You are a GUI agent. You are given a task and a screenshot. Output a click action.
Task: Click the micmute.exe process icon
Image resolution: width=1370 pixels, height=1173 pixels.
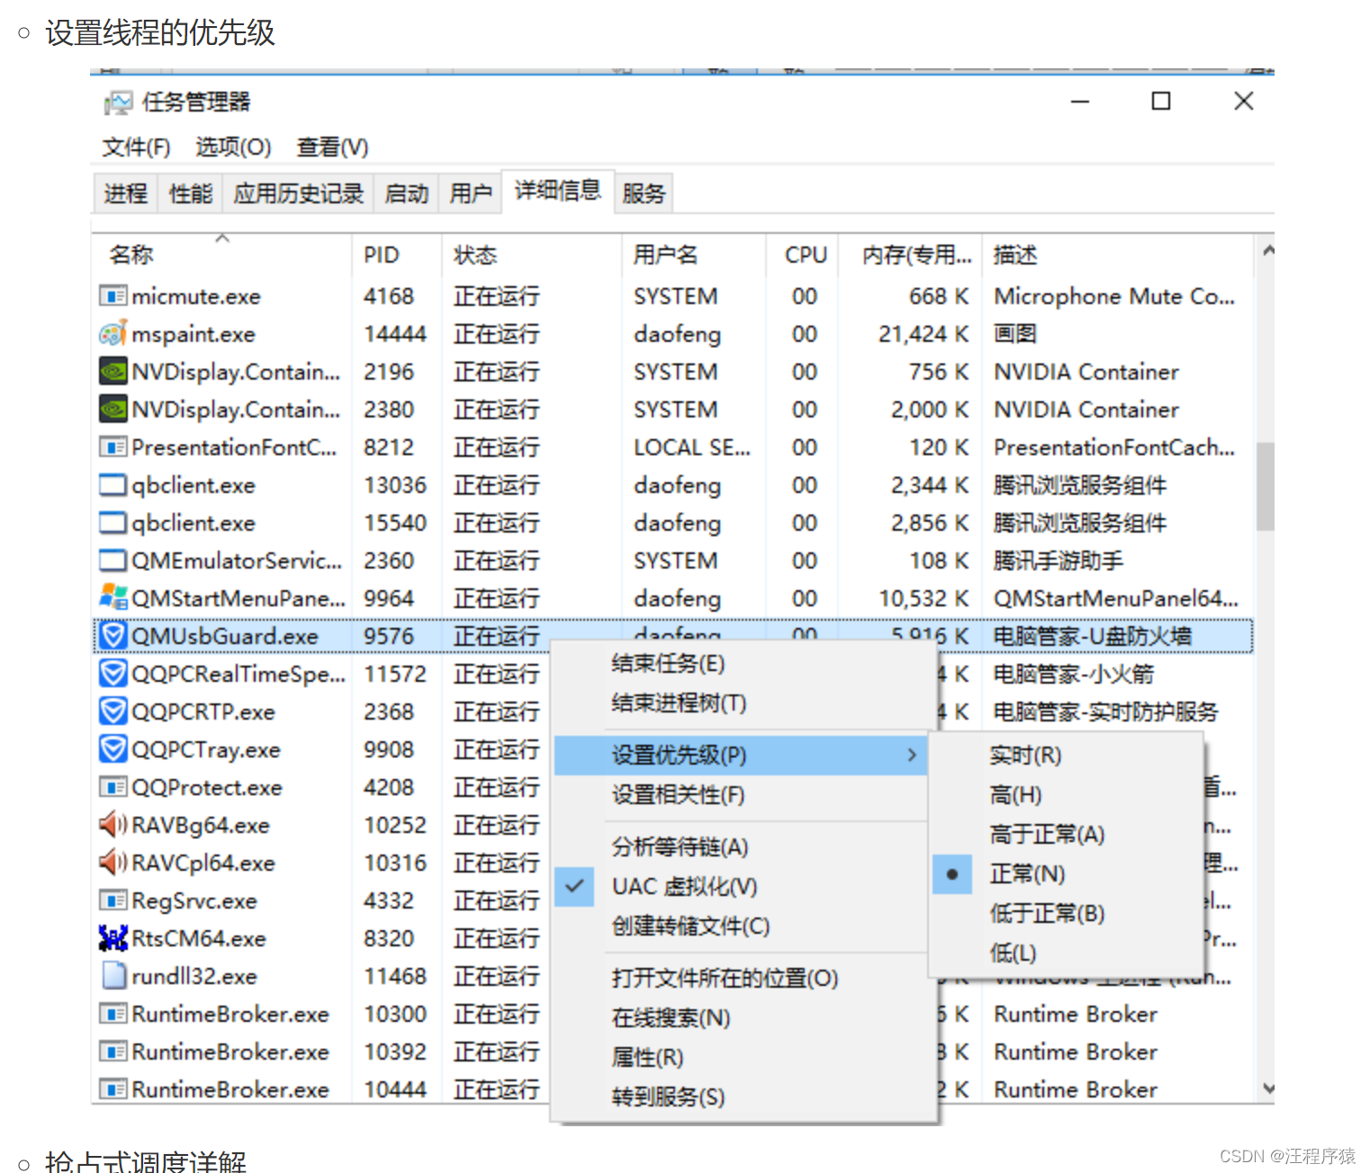click(113, 296)
